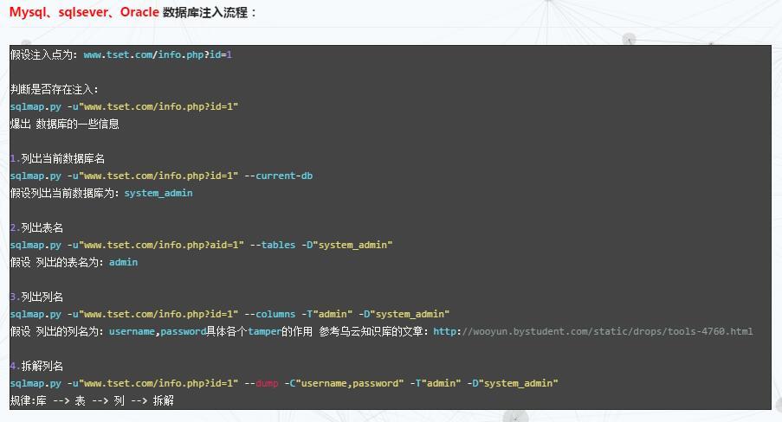Click the database name 'system_admin' after 假设列出当前数据库为

[x=158, y=194]
